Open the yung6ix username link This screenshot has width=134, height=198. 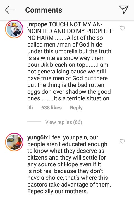pos(38,137)
